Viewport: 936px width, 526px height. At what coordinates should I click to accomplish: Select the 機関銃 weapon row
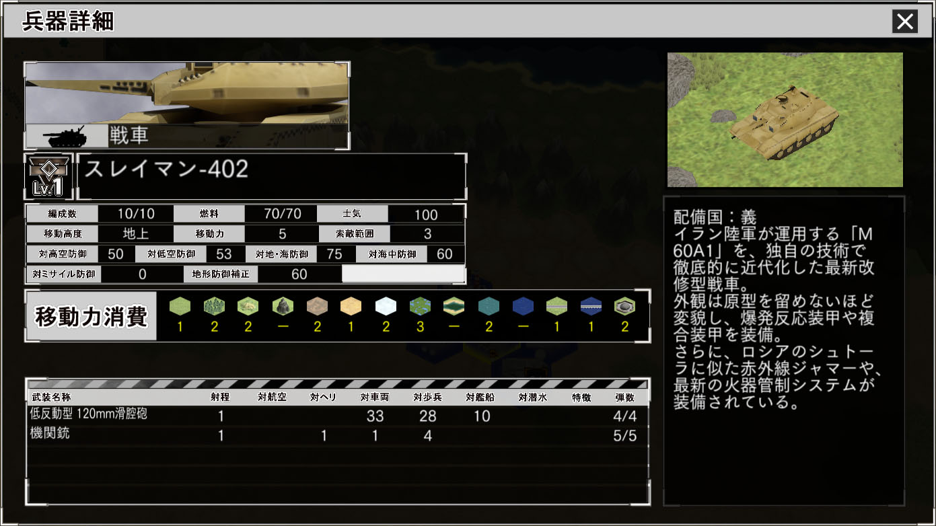point(336,435)
